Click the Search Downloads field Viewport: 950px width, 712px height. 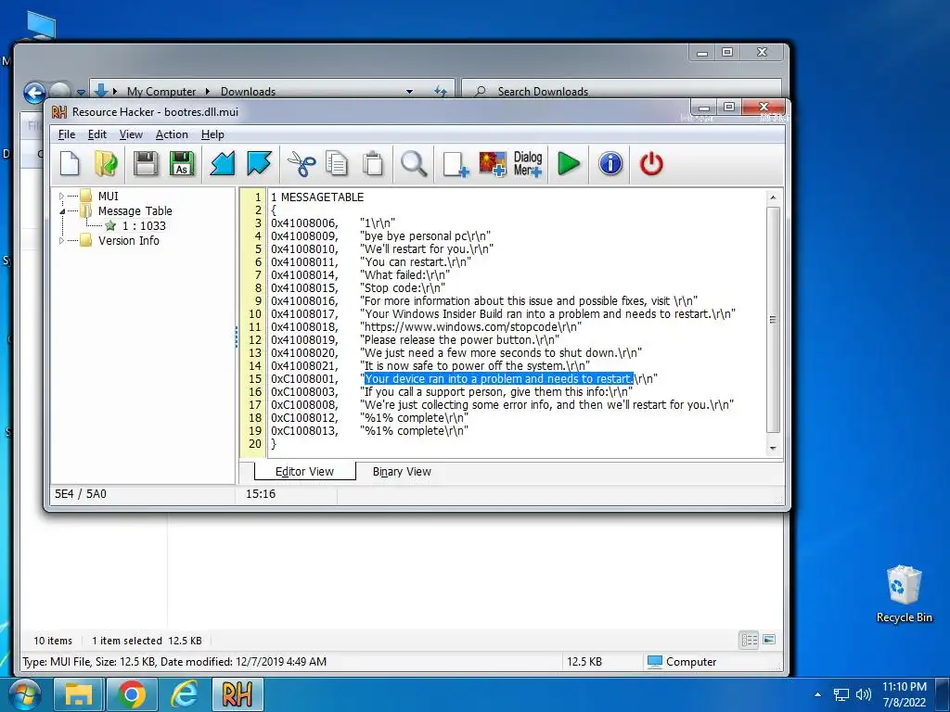coord(621,91)
